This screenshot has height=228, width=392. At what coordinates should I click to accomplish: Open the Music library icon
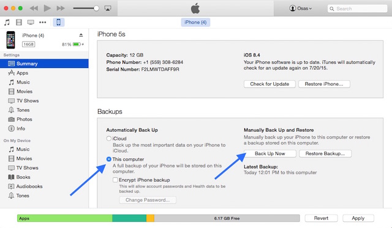point(7,22)
